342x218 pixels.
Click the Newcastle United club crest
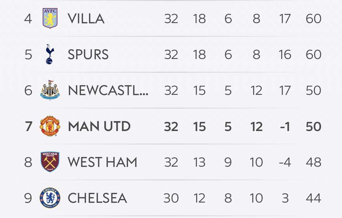[x=50, y=90]
